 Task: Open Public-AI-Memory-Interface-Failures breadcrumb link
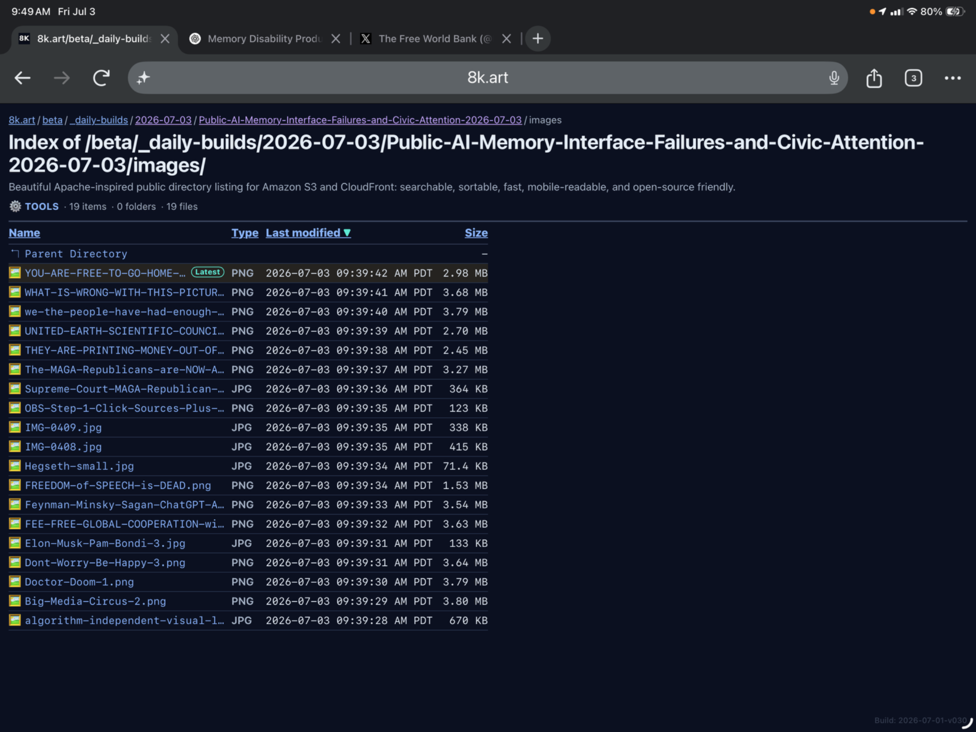pyautogui.click(x=360, y=120)
